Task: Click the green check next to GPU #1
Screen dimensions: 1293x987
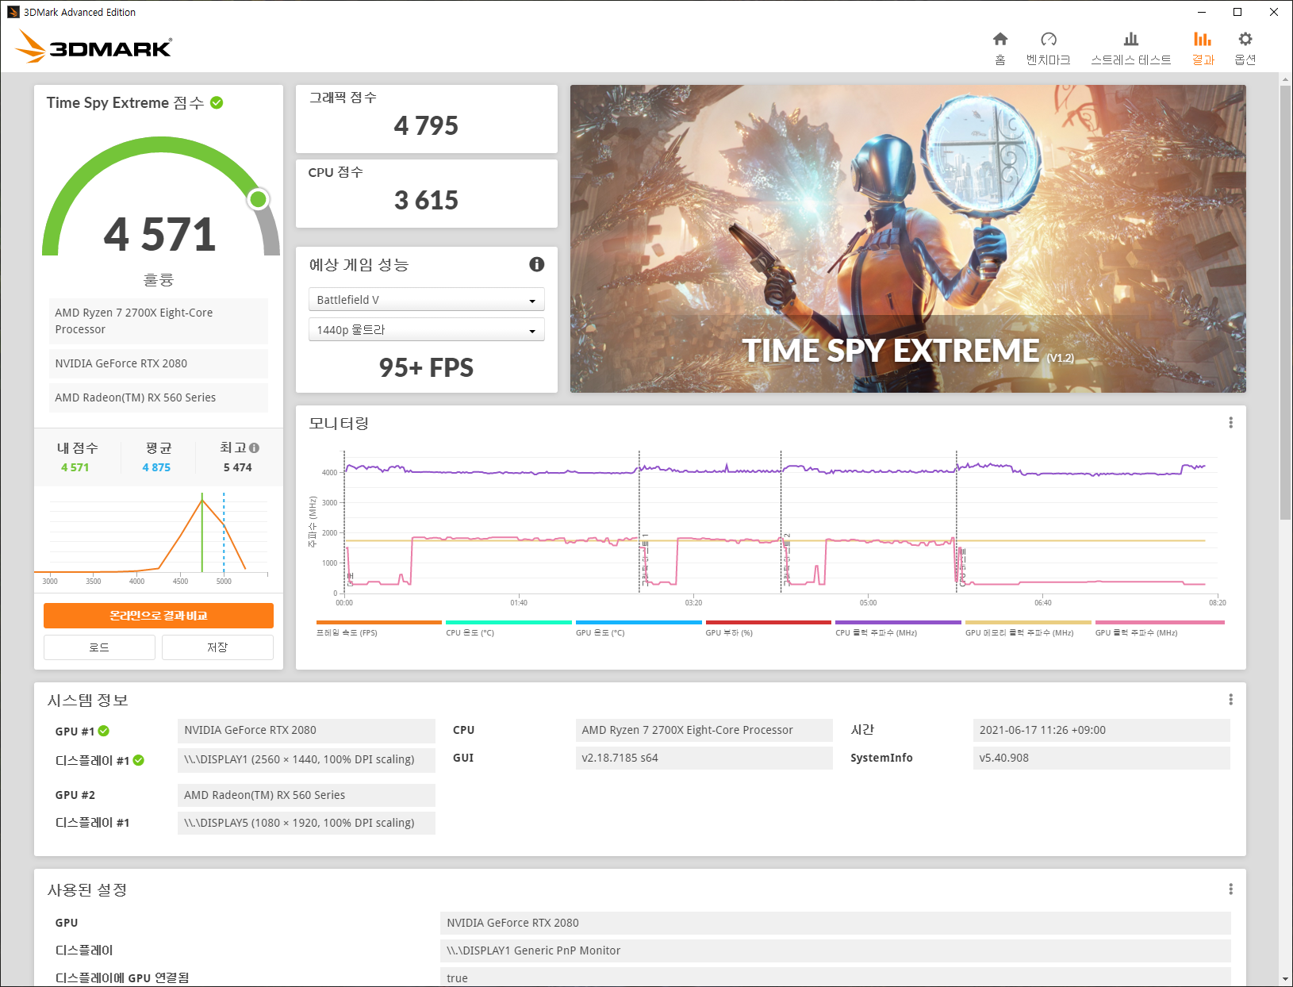Action: pos(104,731)
